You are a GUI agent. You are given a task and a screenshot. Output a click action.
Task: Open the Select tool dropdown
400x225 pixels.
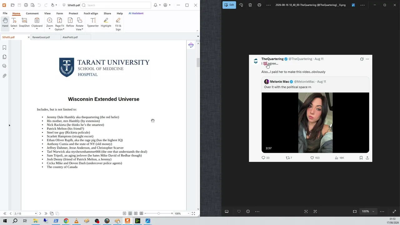pos(14,29)
